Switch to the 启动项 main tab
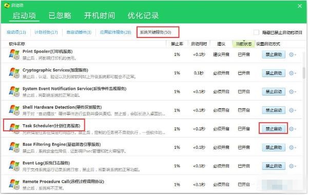Image resolution: width=310 pixels, height=195 pixels. 24,15
